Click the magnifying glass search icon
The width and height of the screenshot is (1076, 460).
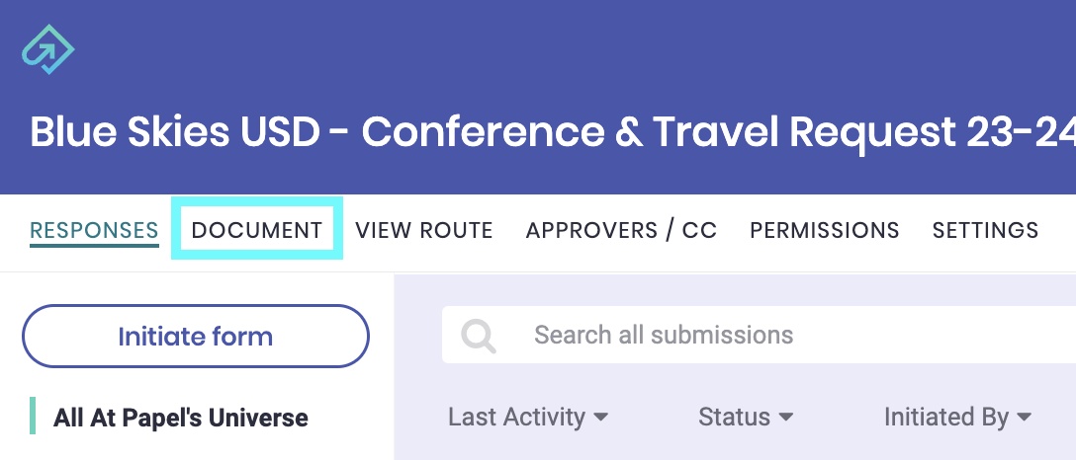pyautogui.click(x=479, y=336)
